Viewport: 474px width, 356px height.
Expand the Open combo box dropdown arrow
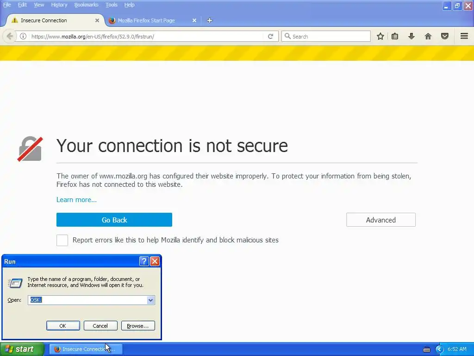(x=150, y=300)
